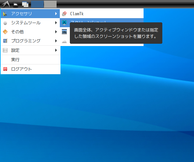Open the プログラミング menu category
This screenshot has height=162, width=194.
coord(30,41)
